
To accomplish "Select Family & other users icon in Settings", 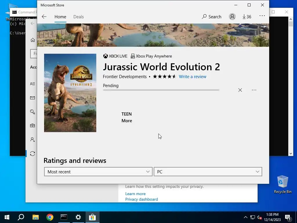I will [x=32, y=140].
